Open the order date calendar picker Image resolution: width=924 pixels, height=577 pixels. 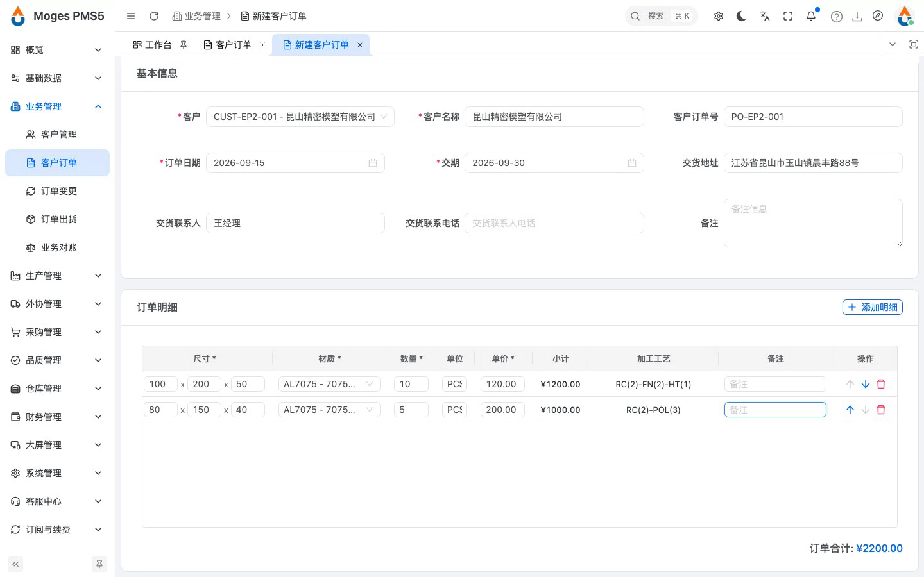[373, 163]
